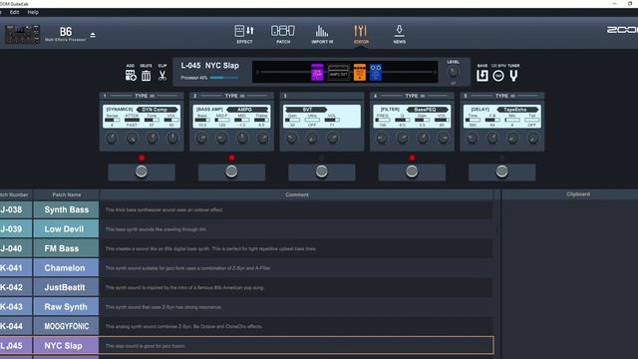Open the Tuner fork icon
Image resolution: width=638 pixels, height=359 pixels.
point(513,76)
